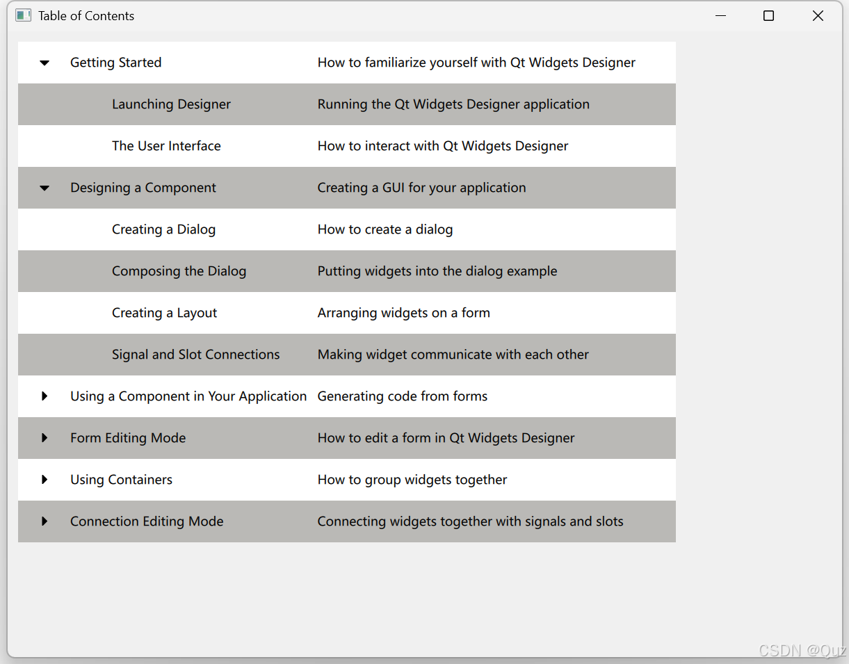Expand the Form Editing Mode section

(44, 438)
